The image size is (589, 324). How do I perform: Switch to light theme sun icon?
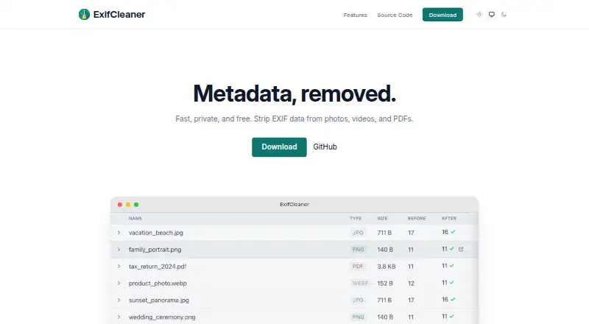click(479, 14)
